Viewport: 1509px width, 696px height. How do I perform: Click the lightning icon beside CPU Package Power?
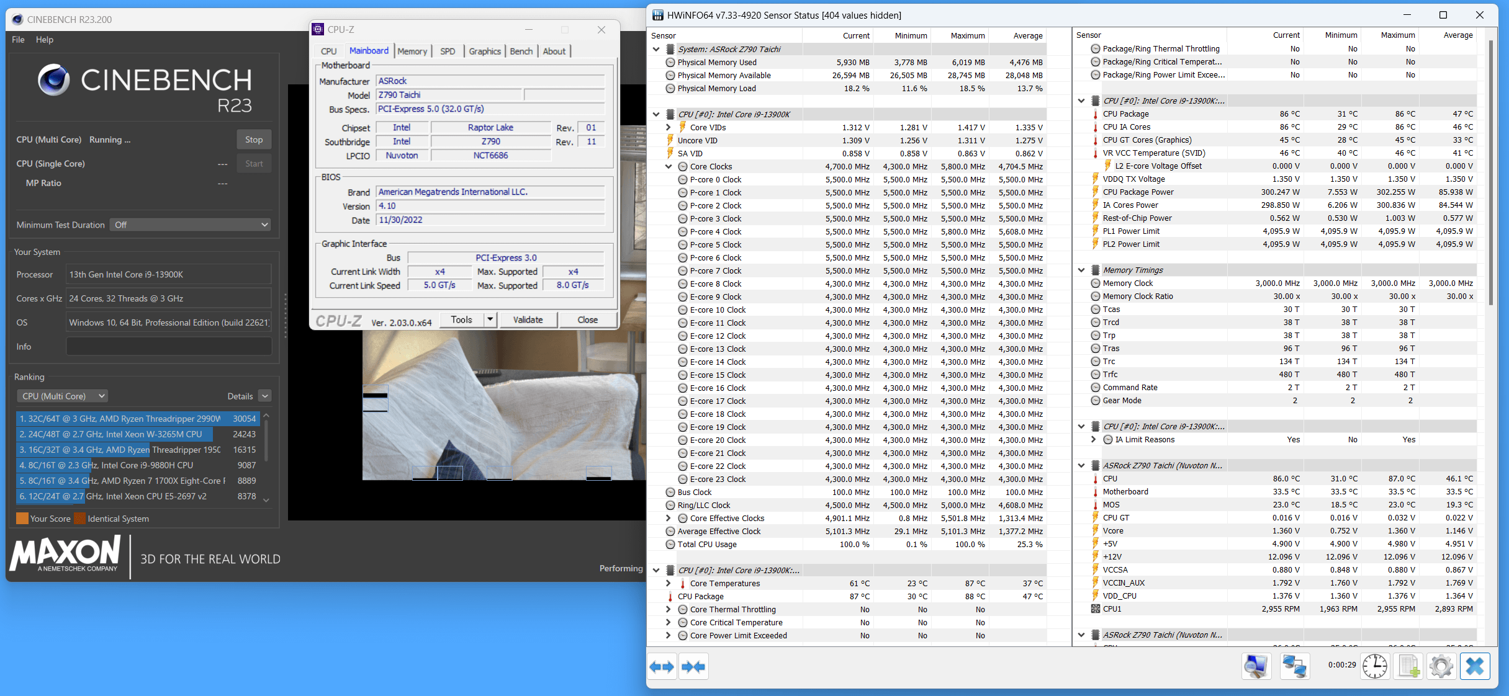pos(1096,192)
